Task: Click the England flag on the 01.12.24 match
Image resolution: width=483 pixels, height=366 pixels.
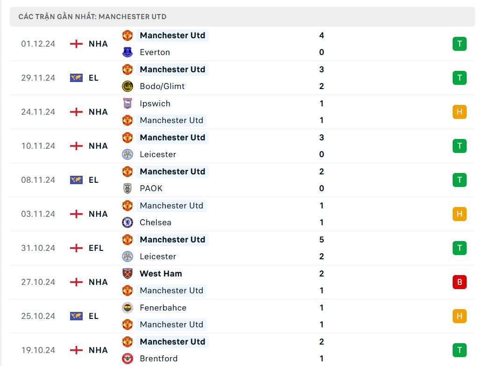Action: [76, 44]
